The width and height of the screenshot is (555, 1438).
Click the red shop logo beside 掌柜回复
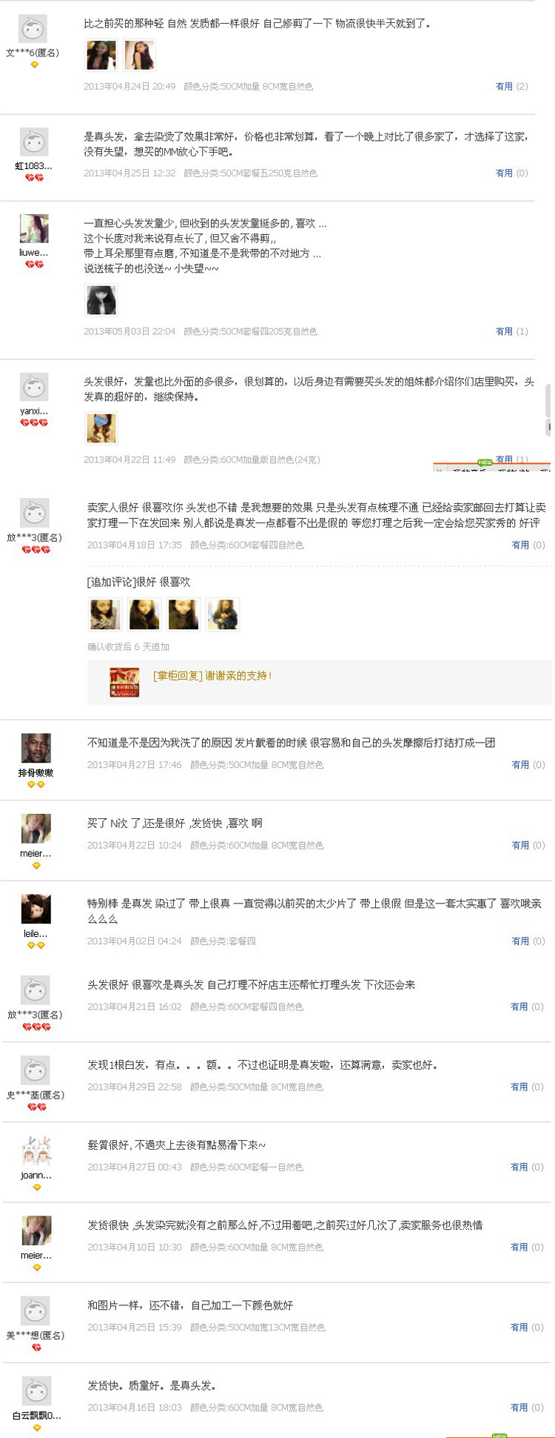pyautogui.click(x=124, y=682)
